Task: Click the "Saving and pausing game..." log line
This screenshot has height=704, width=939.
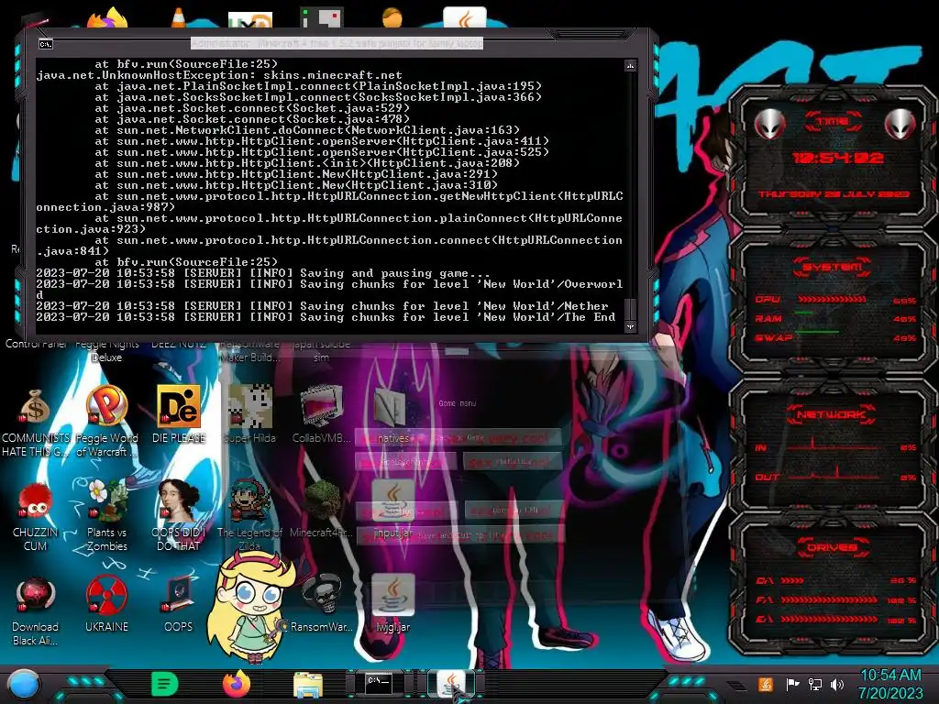Action: [x=263, y=273]
